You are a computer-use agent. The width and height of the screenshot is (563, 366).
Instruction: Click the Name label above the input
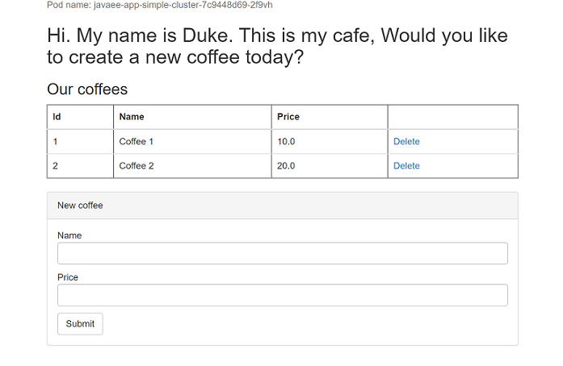[69, 235]
